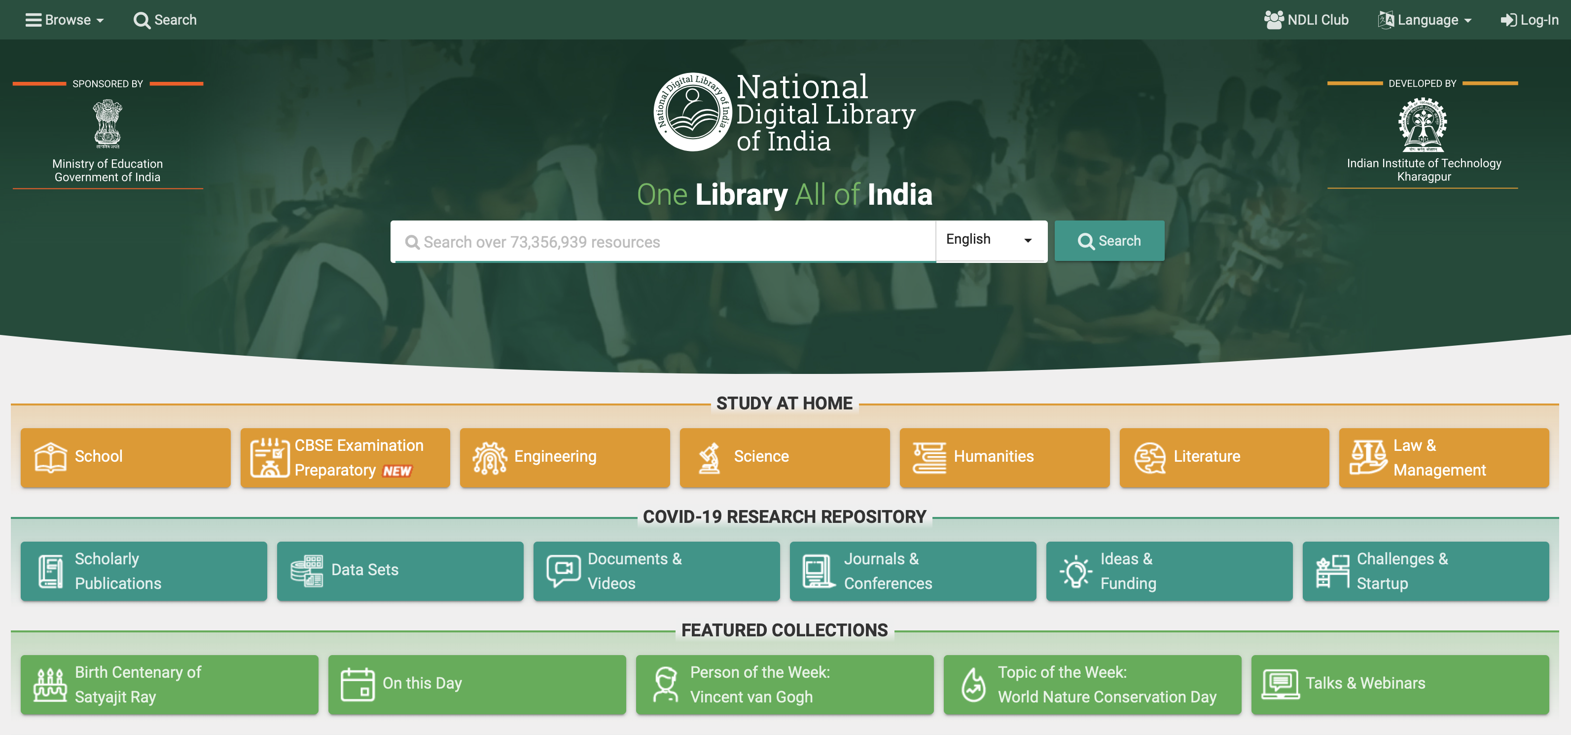The width and height of the screenshot is (1571, 735).
Task: Click the Literature globe icon
Action: (1149, 457)
